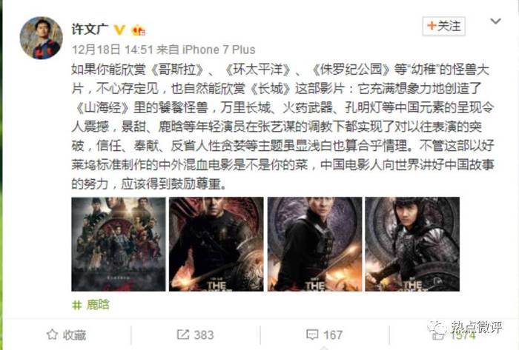Click the iPhone 7 Plus source link
The width and height of the screenshot is (519, 350).
tap(219, 50)
